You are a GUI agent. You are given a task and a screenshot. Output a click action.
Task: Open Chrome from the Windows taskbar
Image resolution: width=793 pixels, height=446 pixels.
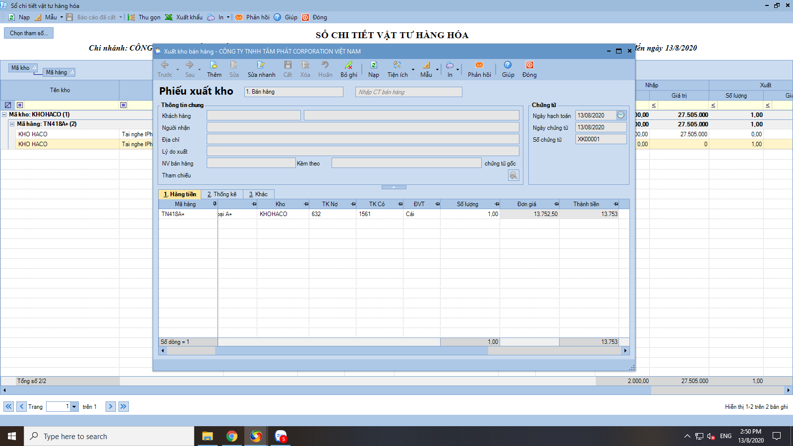tap(231, 436)
